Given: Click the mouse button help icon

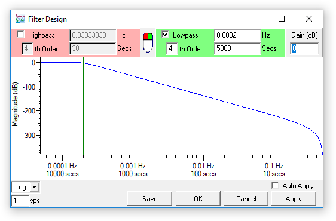Looking at the screenshot, I should click(x=148, y=42).
